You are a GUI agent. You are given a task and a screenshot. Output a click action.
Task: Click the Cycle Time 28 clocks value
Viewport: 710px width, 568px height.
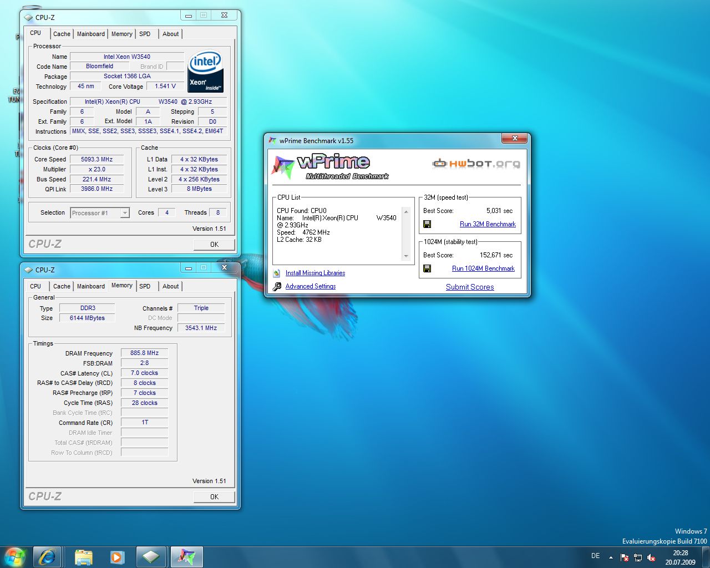(144, 403)
